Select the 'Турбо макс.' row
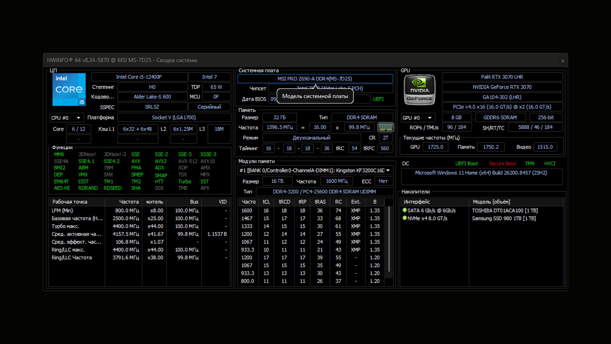 click(139, 226)
